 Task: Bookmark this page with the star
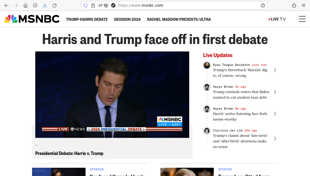263,5
